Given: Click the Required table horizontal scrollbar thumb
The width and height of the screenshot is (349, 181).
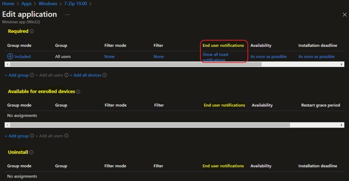Looking at the screenshot, I should (136, 64).
